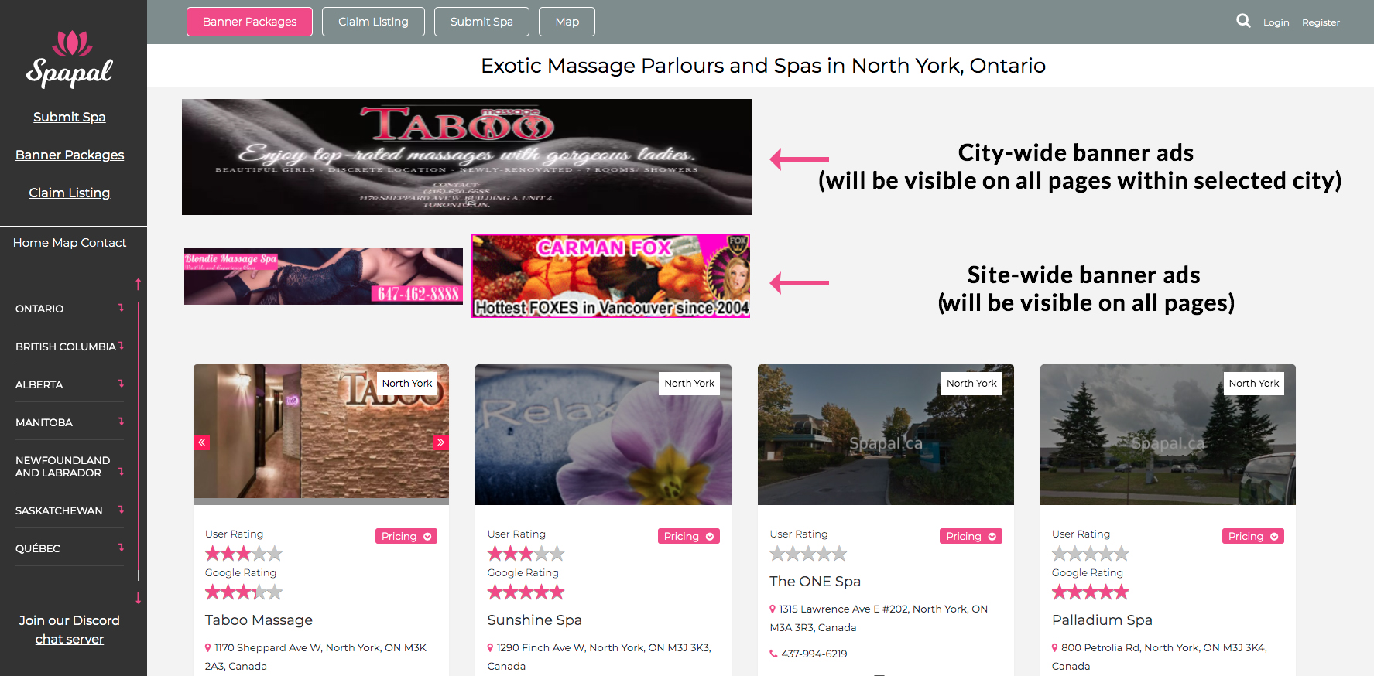1374x676 pixels.
Task: Open the search magnifier icon
Action: coord(1243,21)
